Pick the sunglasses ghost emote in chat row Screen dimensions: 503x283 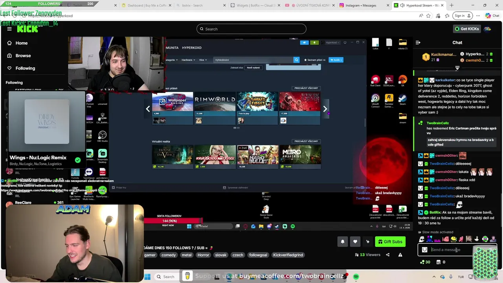(422, 239)
